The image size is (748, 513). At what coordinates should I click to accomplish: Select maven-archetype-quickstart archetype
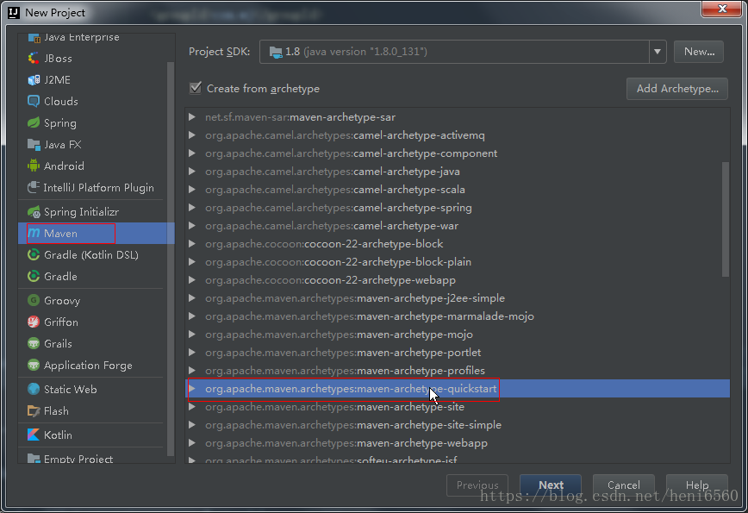pyautogui.click(x=458, y=389)
